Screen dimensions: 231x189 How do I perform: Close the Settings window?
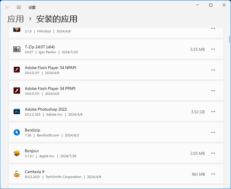(x=224, y=5)
